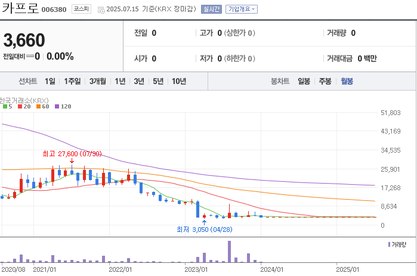Click the 최저 3,050 (04/28) annotation
Image resolution: width=417 pixels, height=276 pixels.
[x=204, y=230]
